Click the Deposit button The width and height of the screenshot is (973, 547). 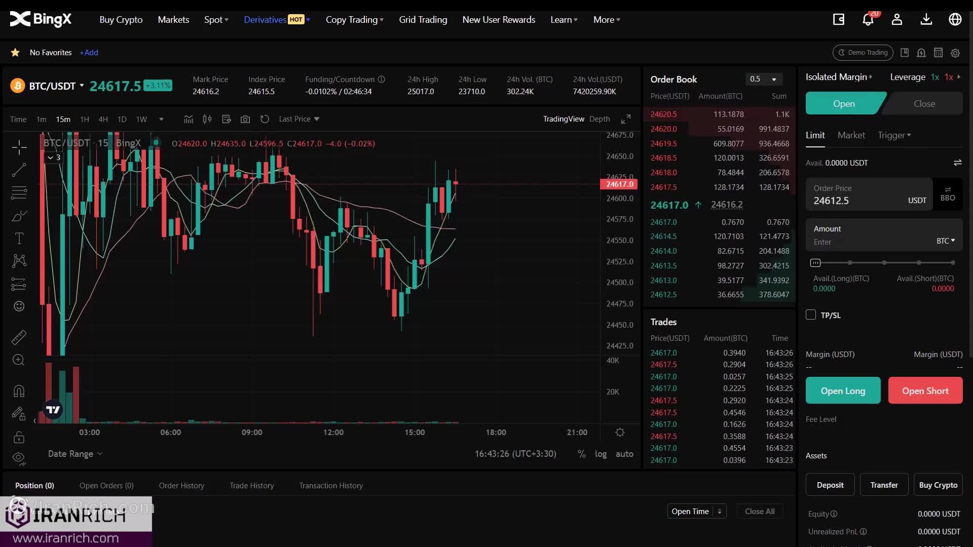point(830,485)
